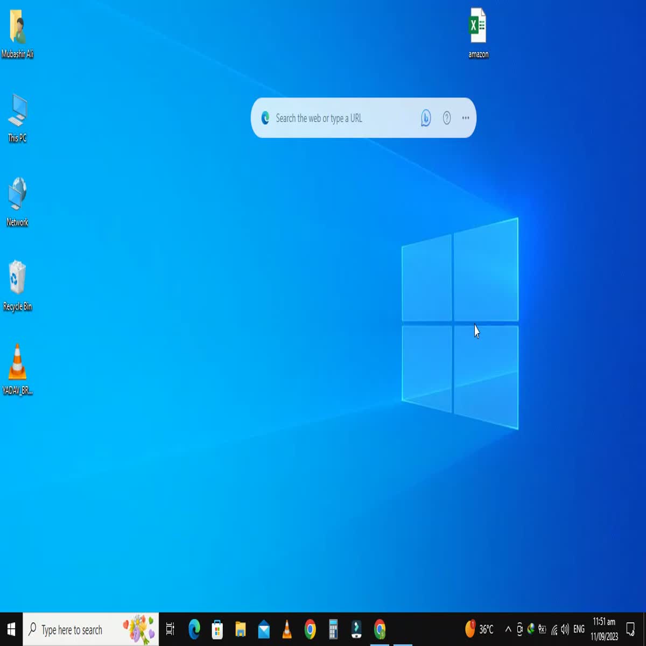Click the help icon in Edge search bar

point(446,118)
